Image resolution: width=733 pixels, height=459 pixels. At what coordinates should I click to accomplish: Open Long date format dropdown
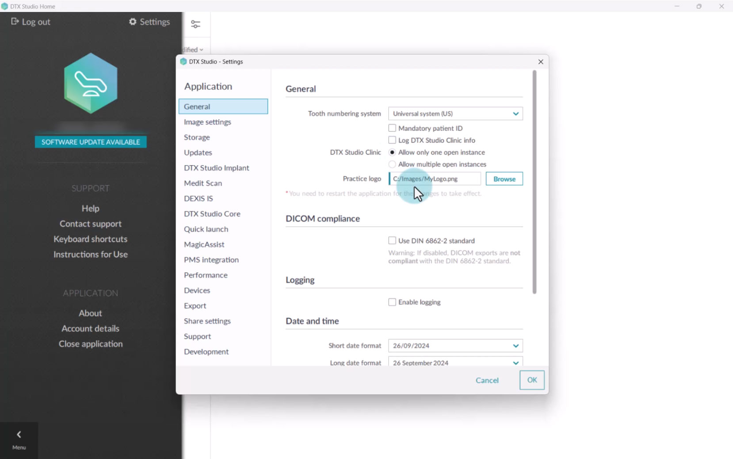coord(455,362)
